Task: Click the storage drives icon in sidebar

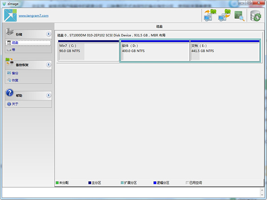Action: point(10,33)
